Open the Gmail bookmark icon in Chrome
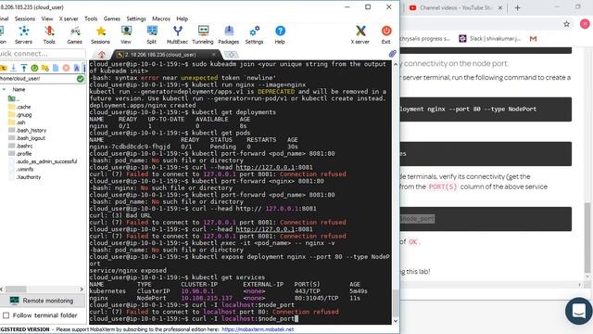This screenshot has width=593, height=334. click(x=534, y=39)
